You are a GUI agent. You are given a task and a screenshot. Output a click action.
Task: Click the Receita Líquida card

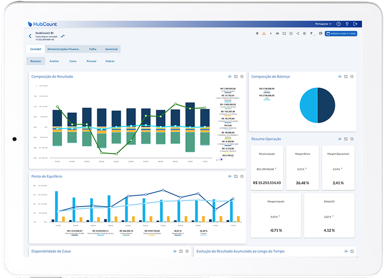tap(267, 168)
